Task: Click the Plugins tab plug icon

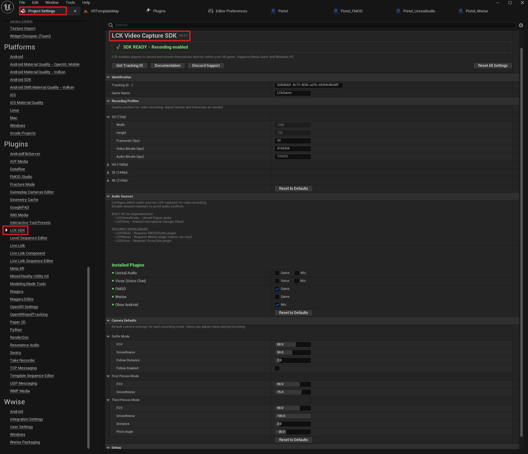Action: coord(149,11)
